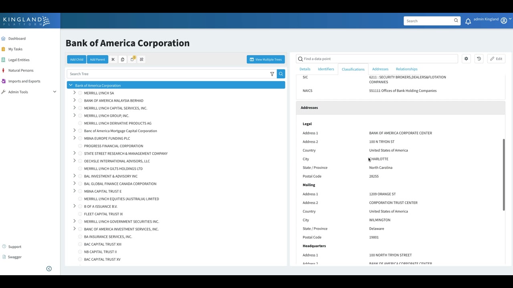Click the My Tasks clipboard icon

4,49
